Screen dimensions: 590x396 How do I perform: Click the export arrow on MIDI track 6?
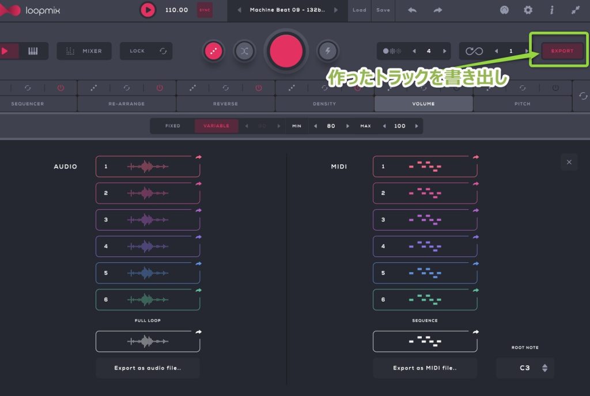(x=476, y=291)
